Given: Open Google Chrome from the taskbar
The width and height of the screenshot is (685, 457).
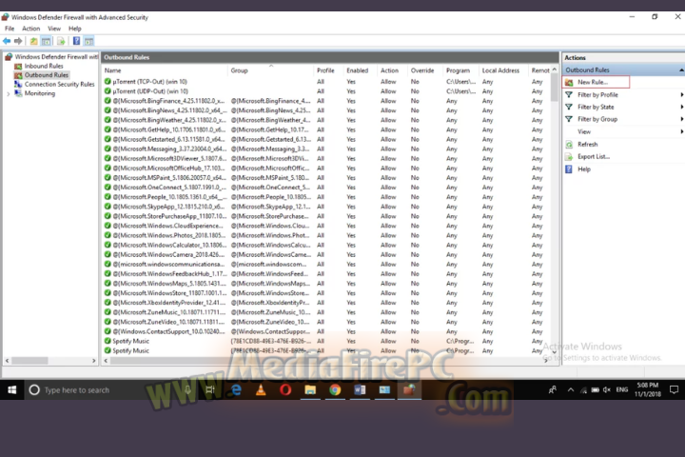Looking at the screenshot, I should click(x=335, y=389).
